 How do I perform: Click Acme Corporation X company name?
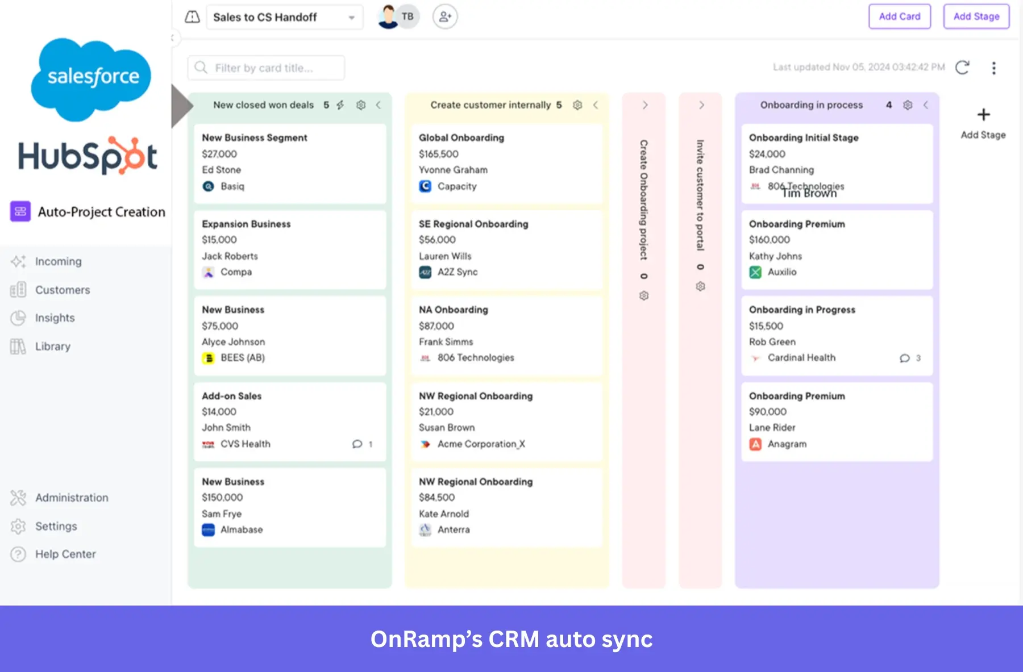[x=481, y=444]
